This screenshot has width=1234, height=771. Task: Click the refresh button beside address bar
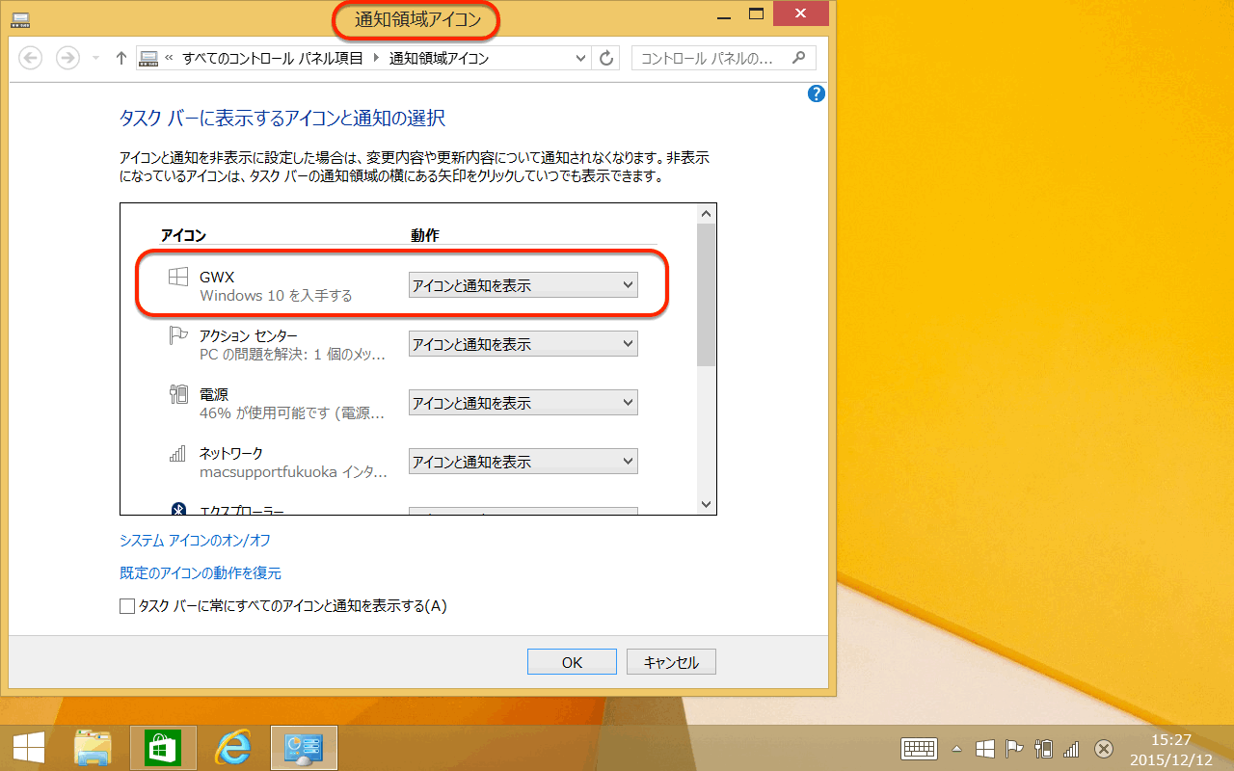coord(606,58)
